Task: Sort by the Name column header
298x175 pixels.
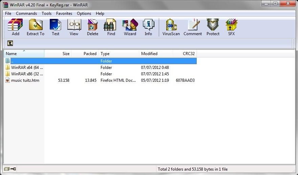Action: click(x=24, y=54)
